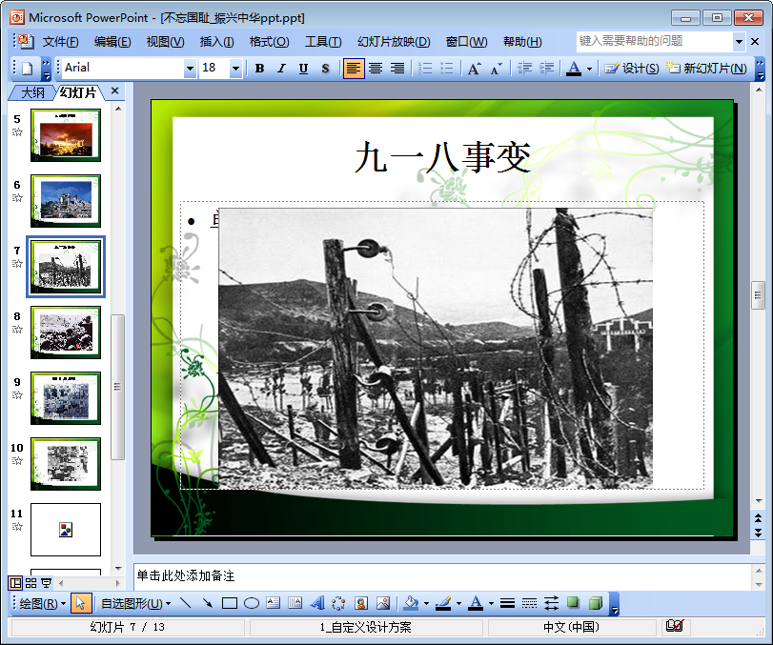Start slide show from current slide icon

click(x=47, y=583)
